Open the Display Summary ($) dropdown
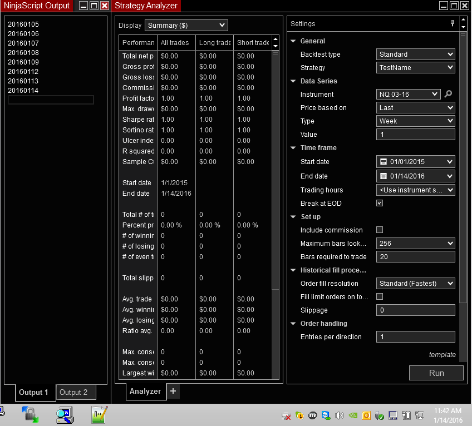472x426 pixels. point(186,25)
